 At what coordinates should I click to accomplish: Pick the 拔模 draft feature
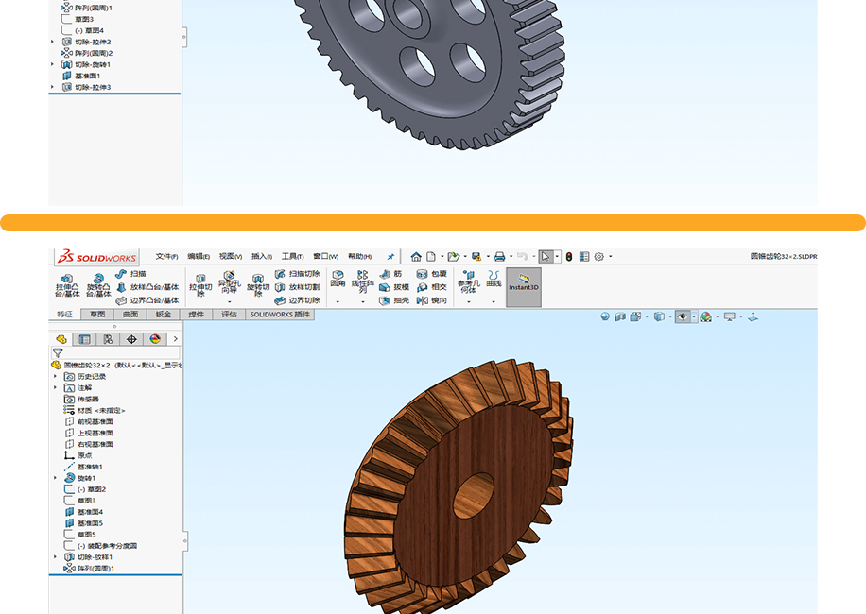(x=394, y=287)
